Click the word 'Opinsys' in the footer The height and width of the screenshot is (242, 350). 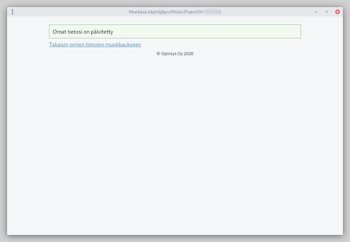pos(169,54)
